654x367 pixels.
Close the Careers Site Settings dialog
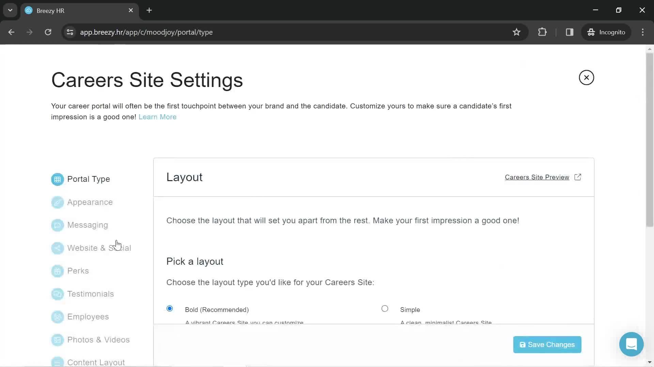(587, 77)
